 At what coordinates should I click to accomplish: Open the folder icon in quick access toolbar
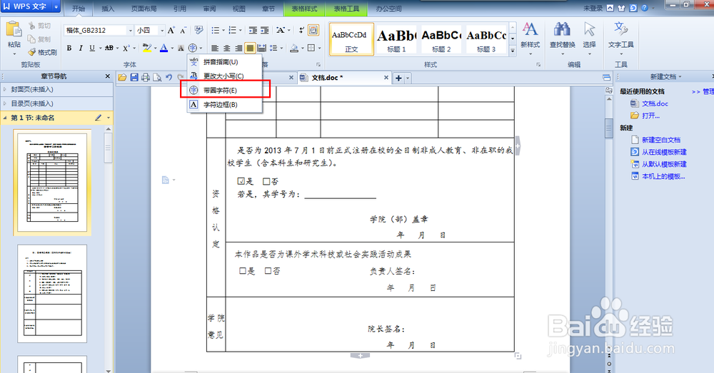tap(122, 78)
